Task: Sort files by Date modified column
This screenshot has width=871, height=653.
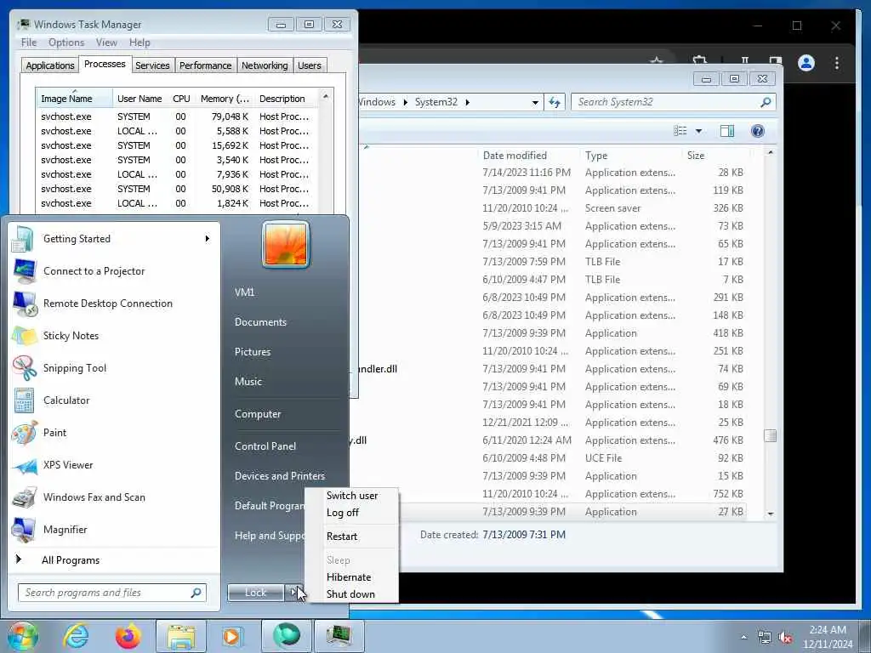Action: click(527, 156)
